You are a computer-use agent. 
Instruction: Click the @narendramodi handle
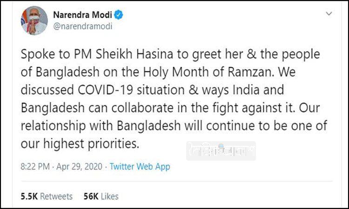(x=81, y=26)
